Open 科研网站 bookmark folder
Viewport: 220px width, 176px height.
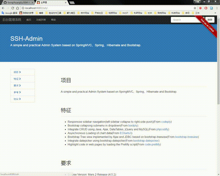pos(136,13)
